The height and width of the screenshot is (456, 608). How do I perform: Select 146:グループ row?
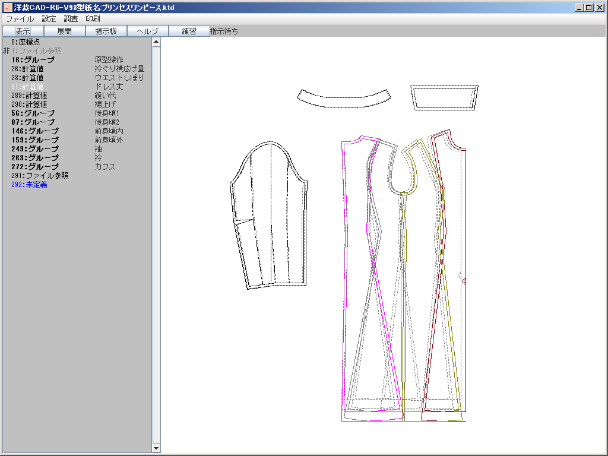point(77,131)
